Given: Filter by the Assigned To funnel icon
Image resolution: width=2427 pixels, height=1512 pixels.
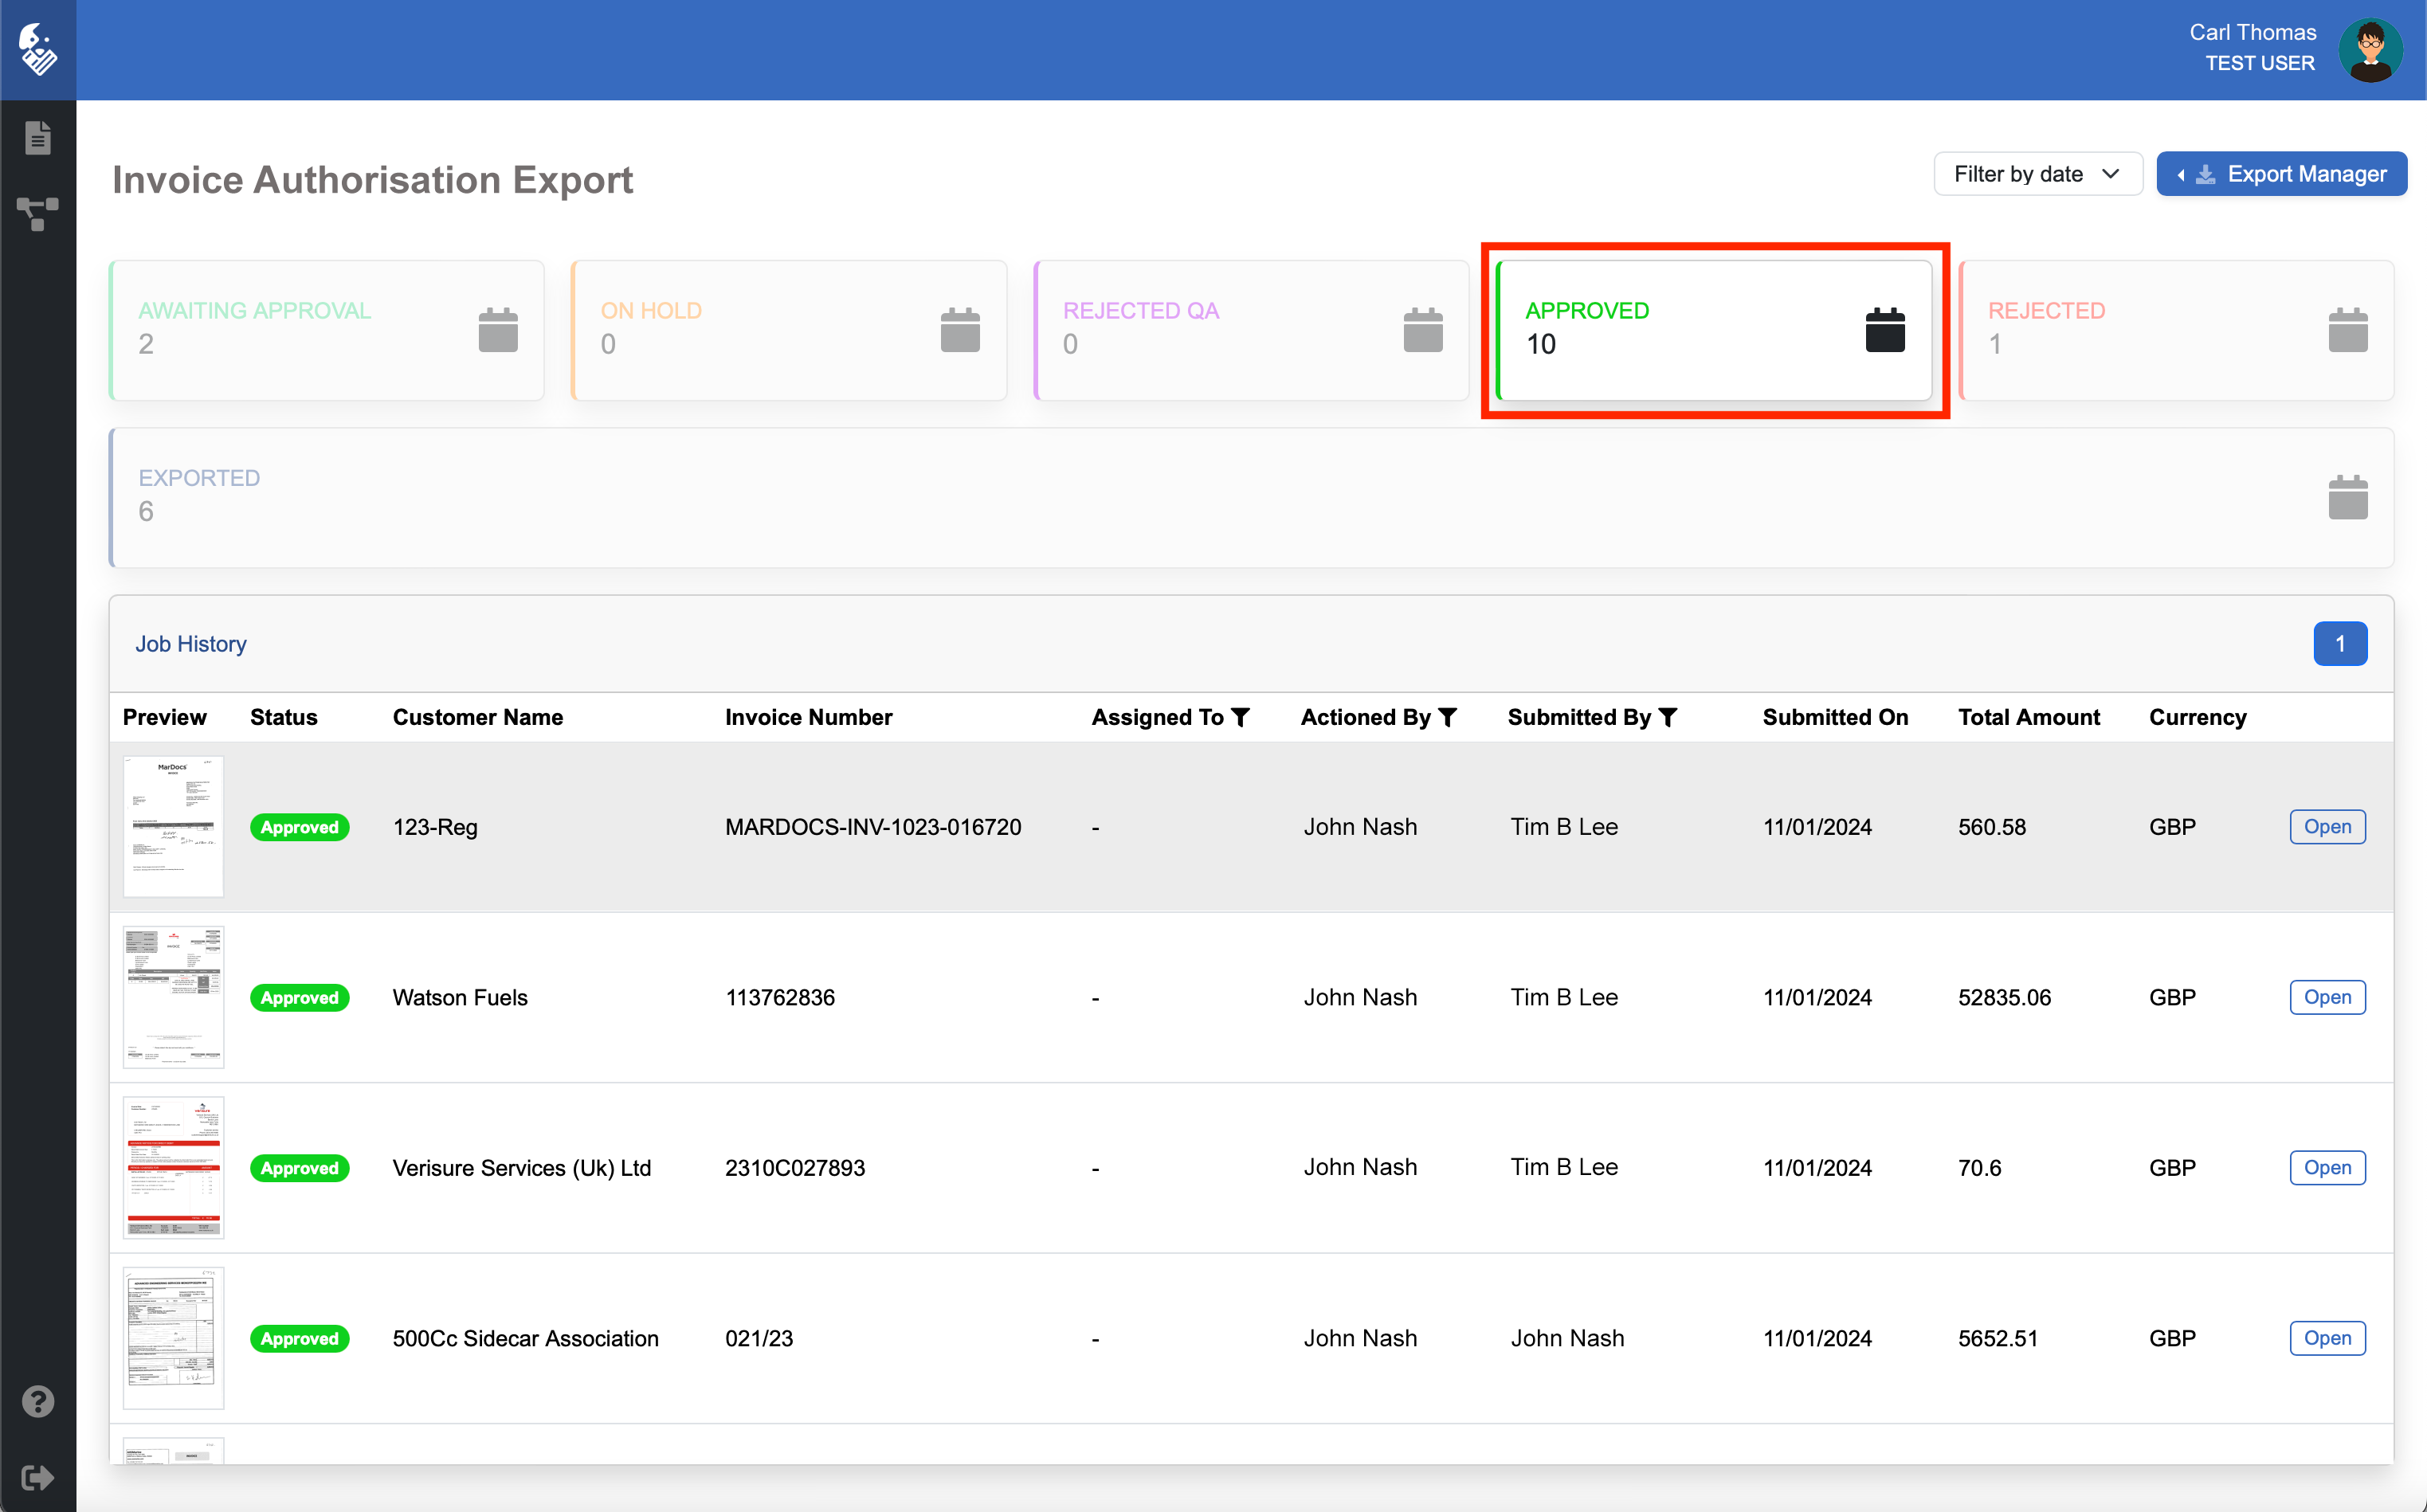Looking at the screenshot, I should pyautogui.click(x=1241, y=717).
